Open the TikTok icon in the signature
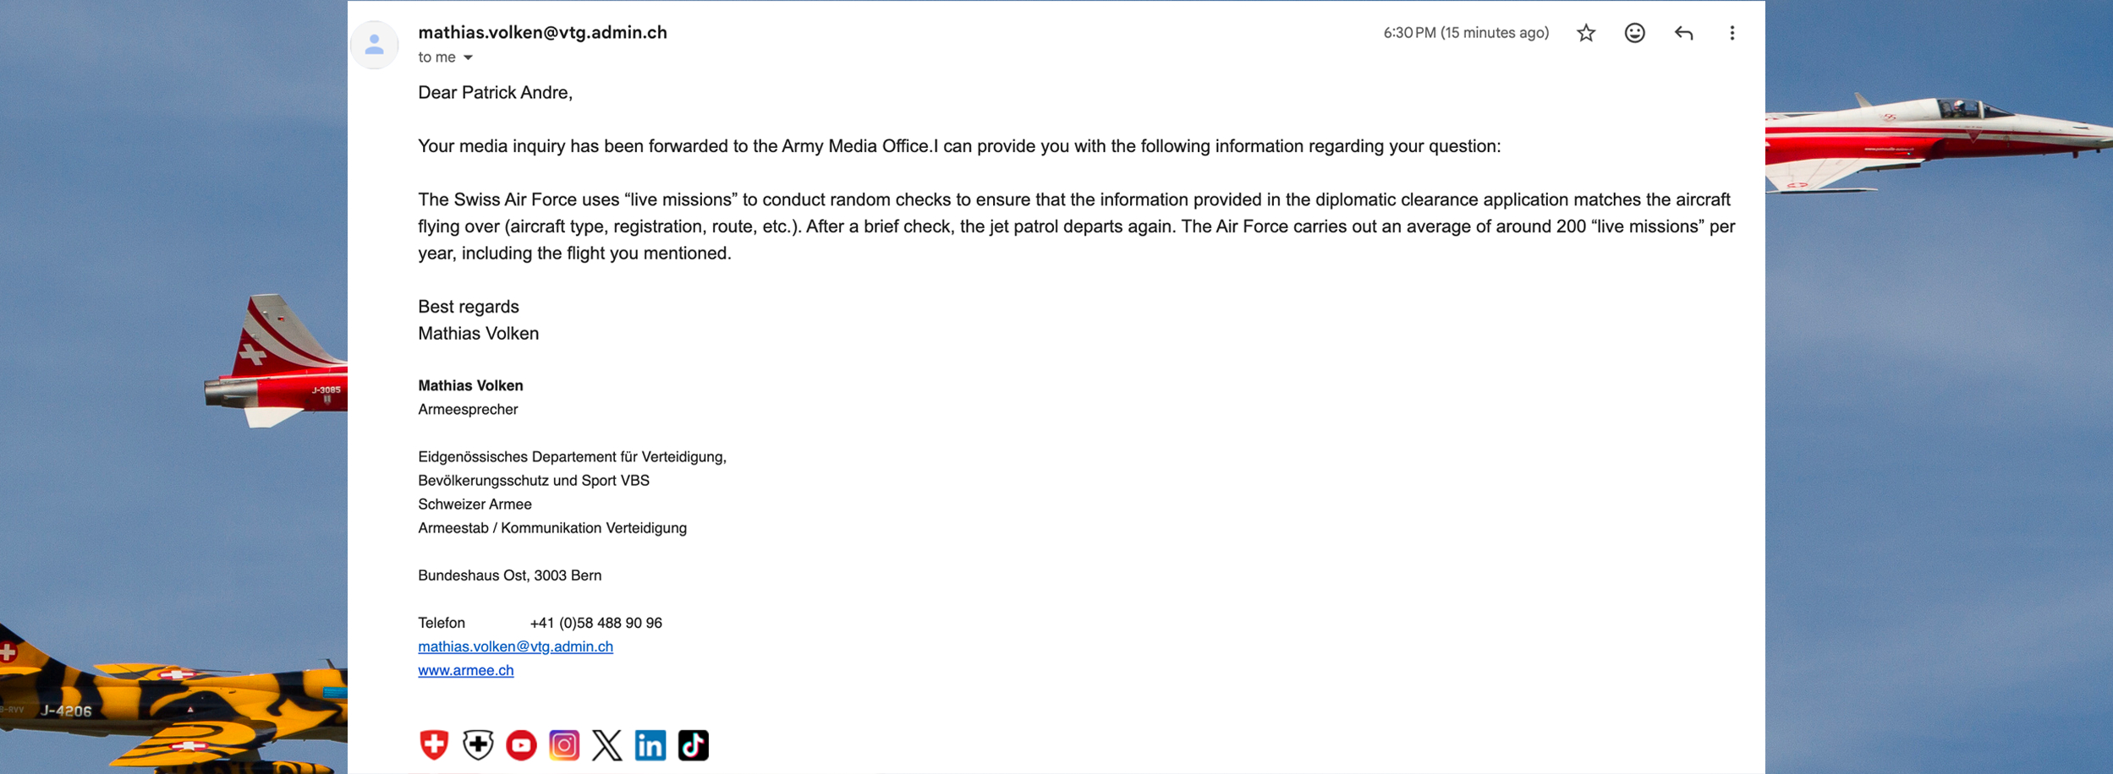This screenshot has width=2113, height=774. 694,744
